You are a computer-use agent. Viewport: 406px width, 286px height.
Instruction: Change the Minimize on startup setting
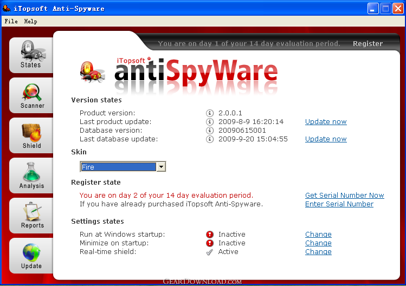318,243
